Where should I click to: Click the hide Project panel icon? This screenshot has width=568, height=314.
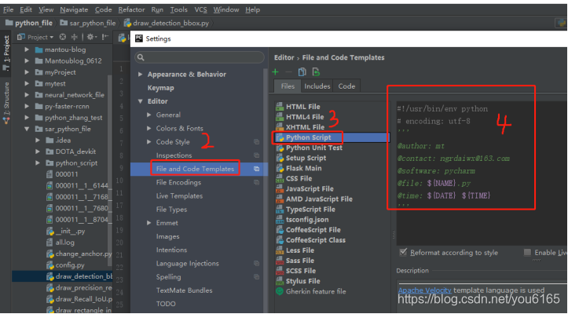tap(105, 37)
